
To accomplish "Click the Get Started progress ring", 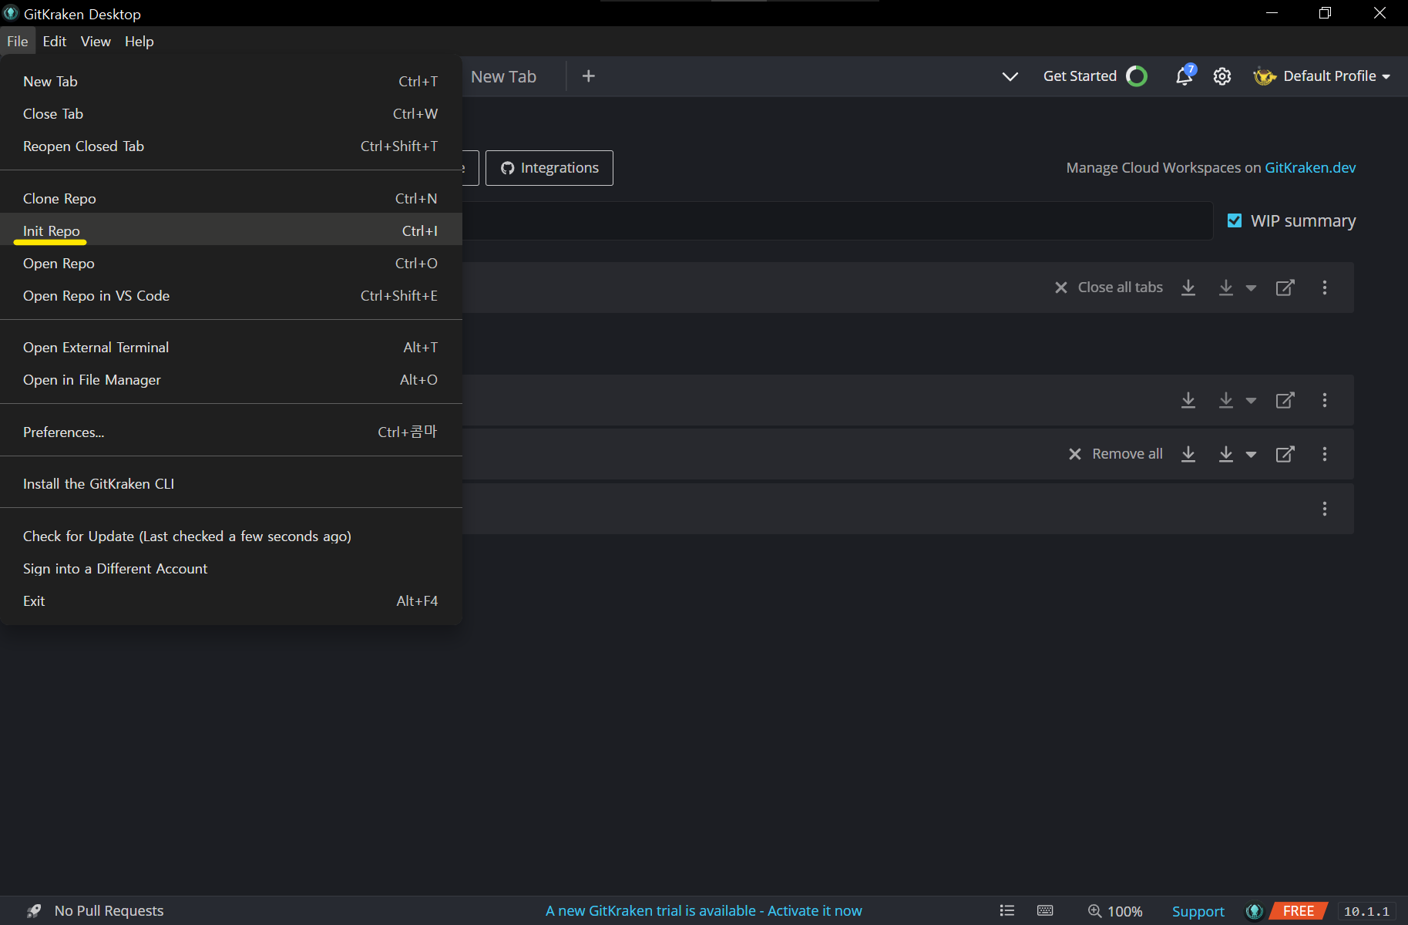I will point(1137,76).
